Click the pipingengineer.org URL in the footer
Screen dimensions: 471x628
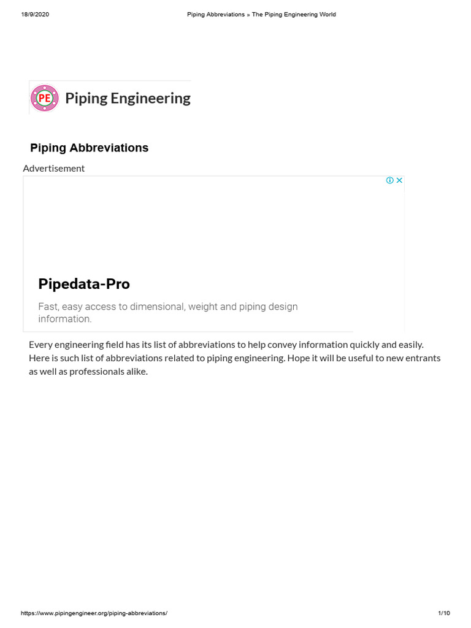coord(94,613)
